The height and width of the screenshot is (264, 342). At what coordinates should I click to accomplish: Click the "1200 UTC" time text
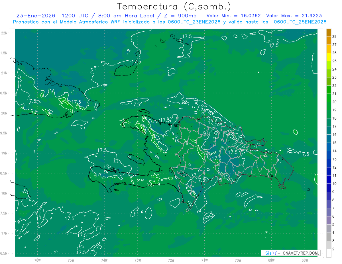[76, 16]
